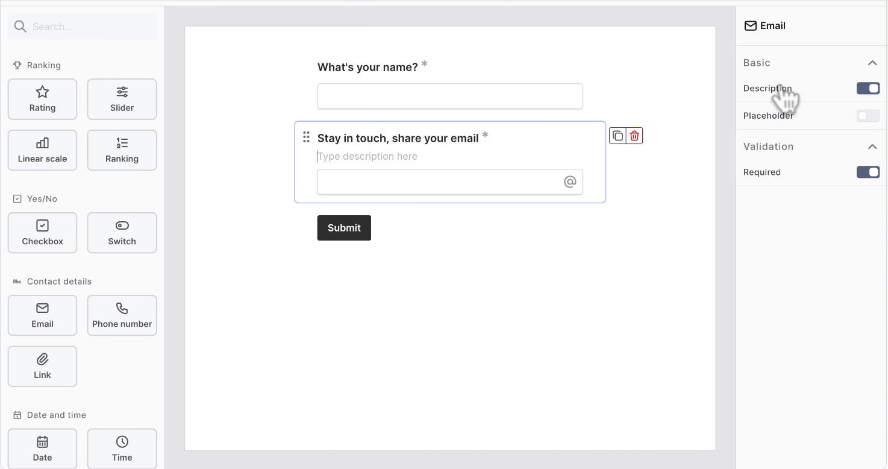Insert a Checkbox question
Image resolution: width=888 pixels, height=469 pixels.
pyautogui.click(x=42, y=233)
